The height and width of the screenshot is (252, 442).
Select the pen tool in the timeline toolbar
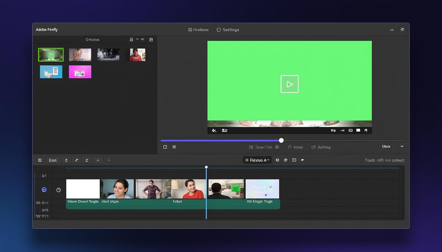77,160
